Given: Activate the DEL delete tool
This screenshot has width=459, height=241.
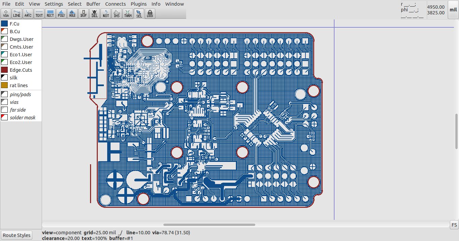Looking at the screenshot, I should click(x=94, y=14).
